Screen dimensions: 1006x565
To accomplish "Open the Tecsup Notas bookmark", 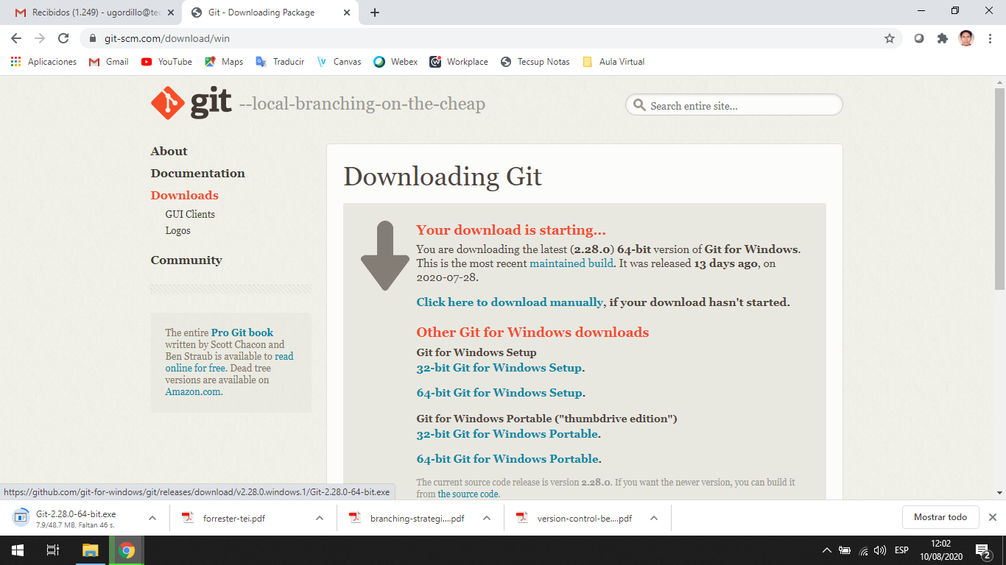I will pos(535,62).
